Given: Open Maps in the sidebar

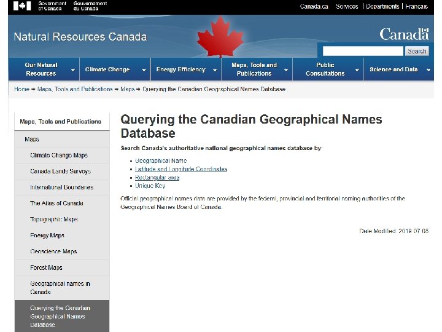Looking at the screenshot, I should pyautogui.click(x=62, y=139).
